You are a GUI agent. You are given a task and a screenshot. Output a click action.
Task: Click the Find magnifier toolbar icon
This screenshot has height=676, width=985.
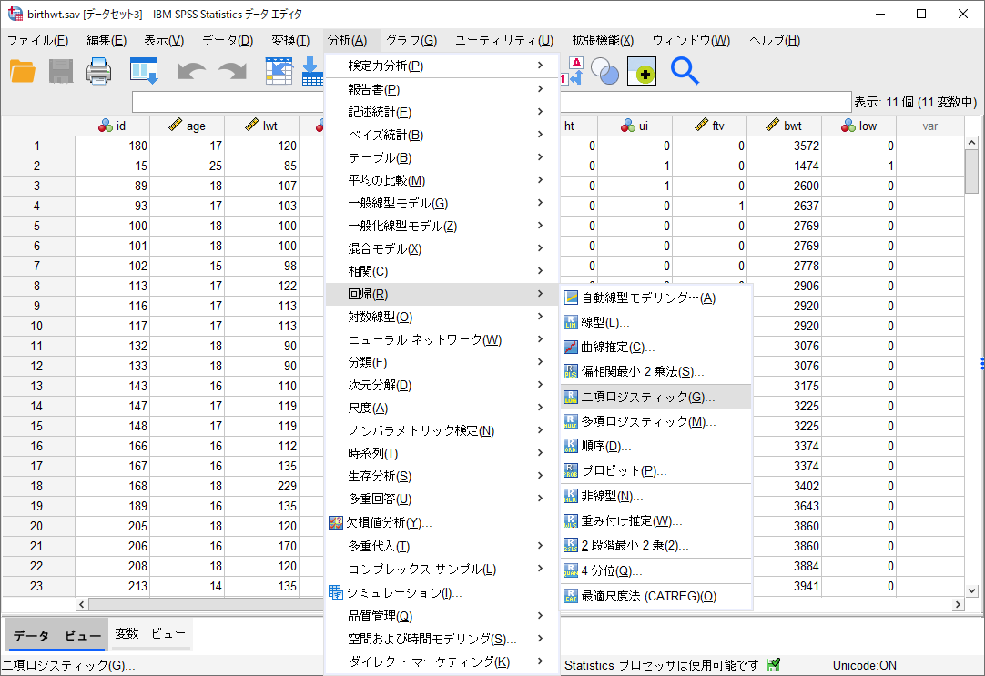(684, 71)
